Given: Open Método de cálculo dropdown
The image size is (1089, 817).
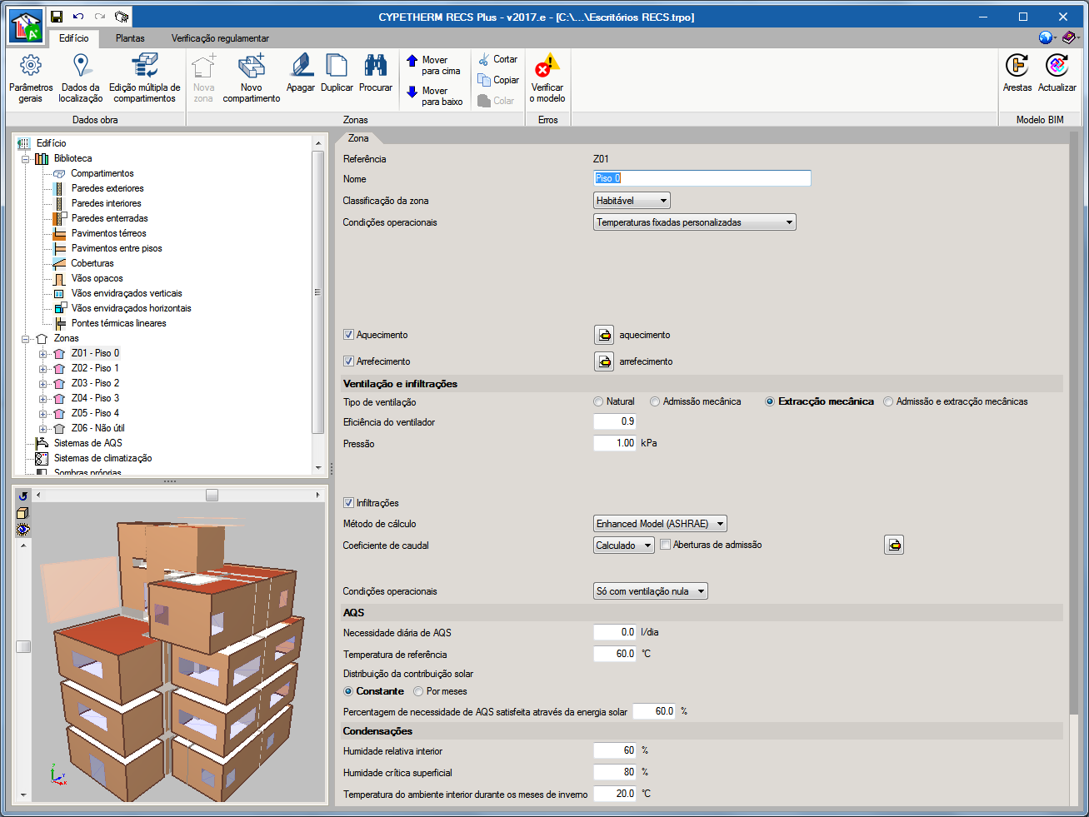Looking at the screenshot, I should (x=660, y=524).
